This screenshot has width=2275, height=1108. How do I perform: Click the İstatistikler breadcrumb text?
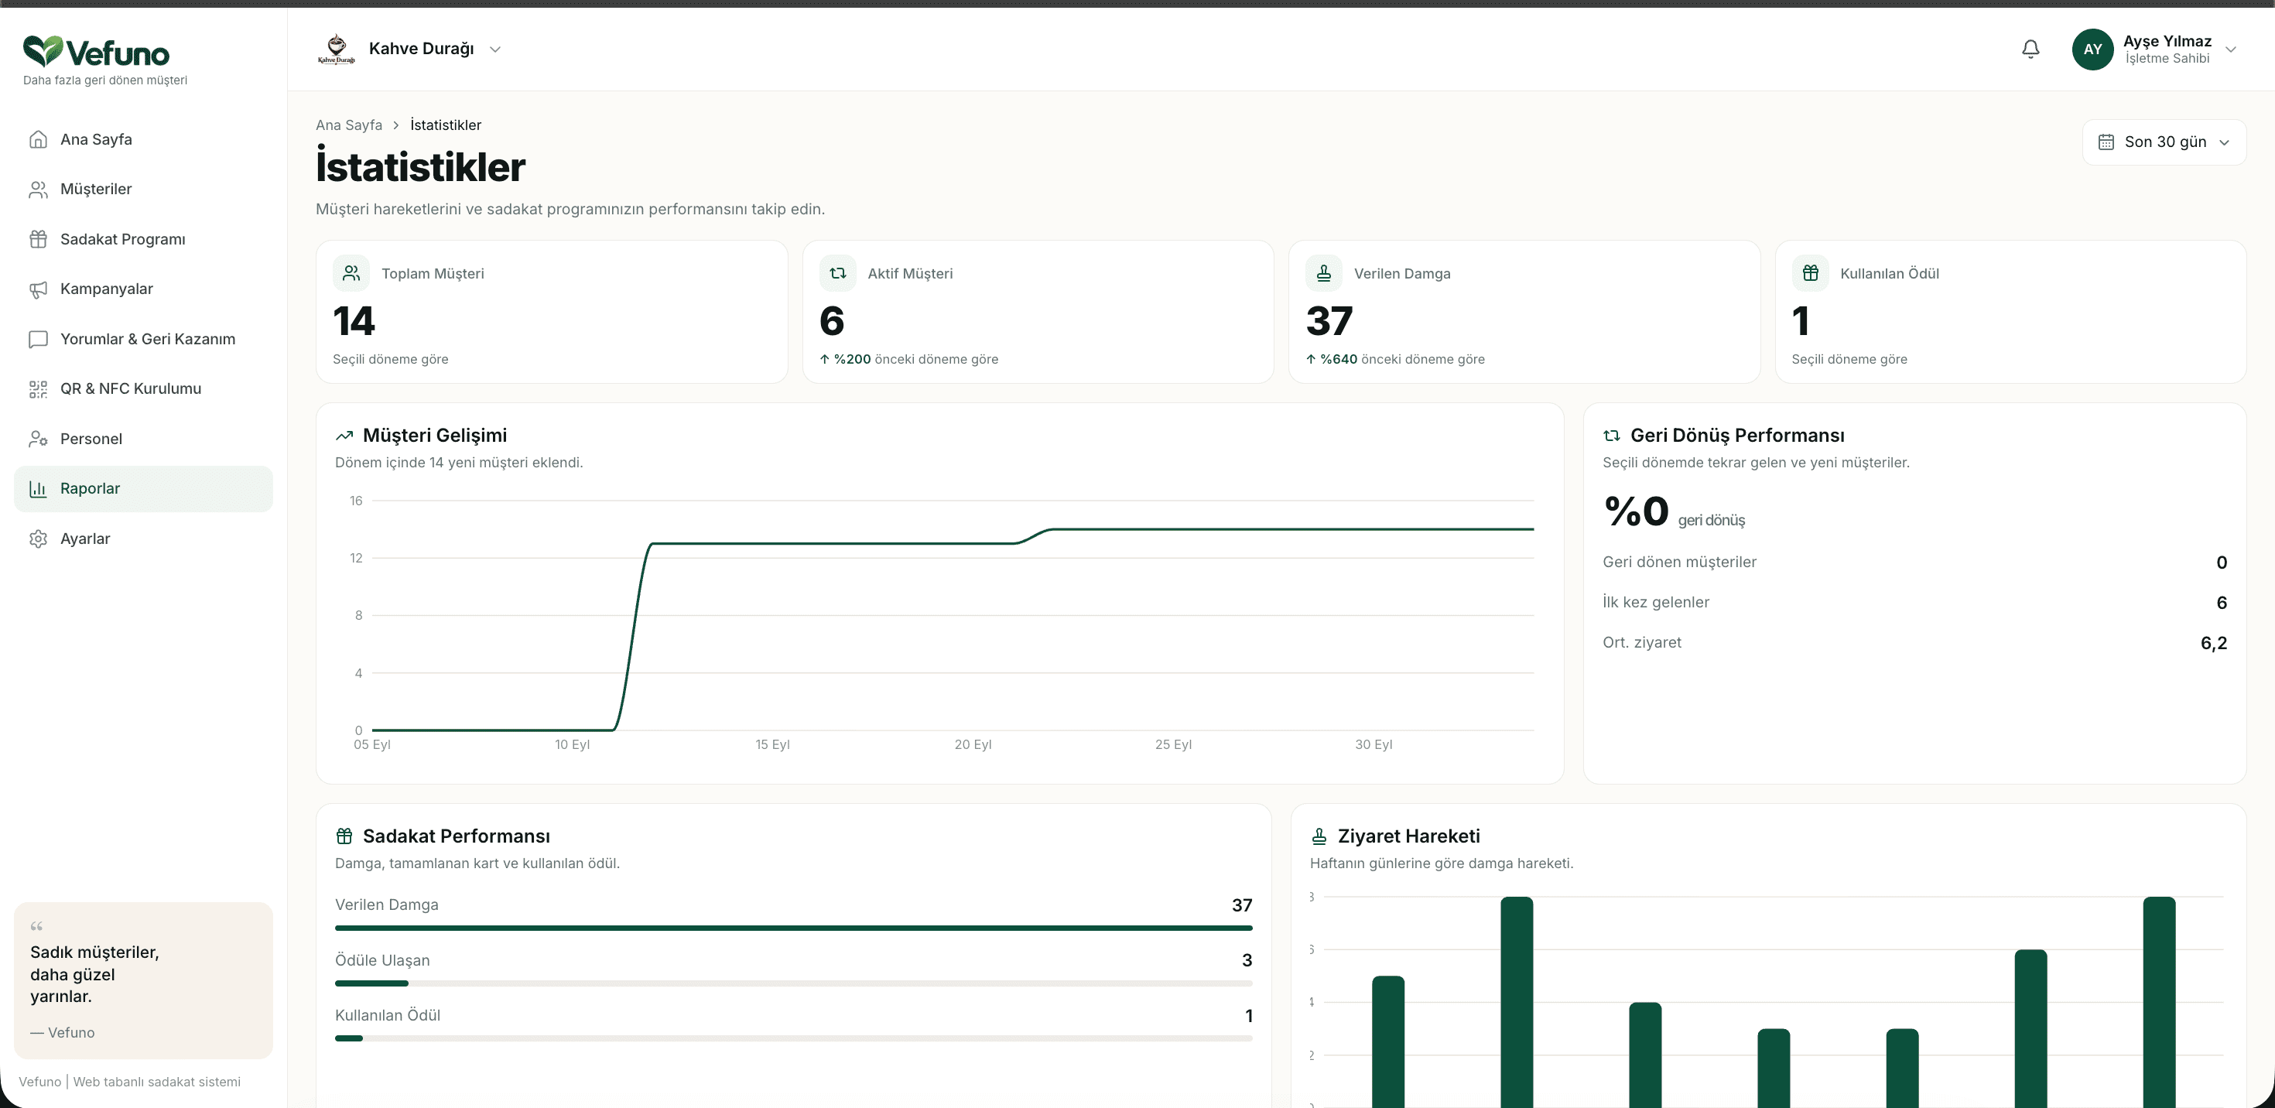(445, 125)
